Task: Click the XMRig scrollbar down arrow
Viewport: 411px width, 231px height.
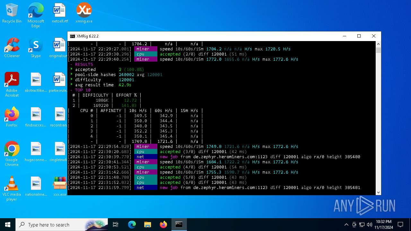Action: (379, 192)
